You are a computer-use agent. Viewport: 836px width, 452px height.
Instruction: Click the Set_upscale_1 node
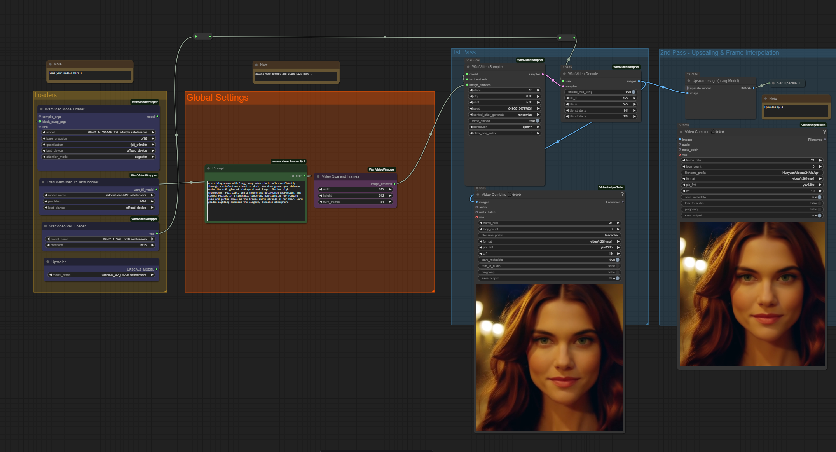click(788, 83)
